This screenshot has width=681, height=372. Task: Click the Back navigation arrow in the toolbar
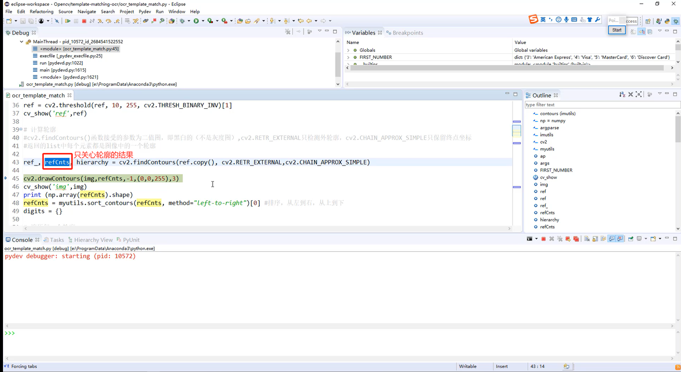point(309,21)
